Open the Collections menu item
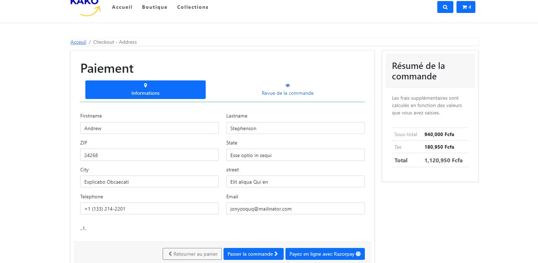This screenshot has width=538, height=263. click(192, 7)
